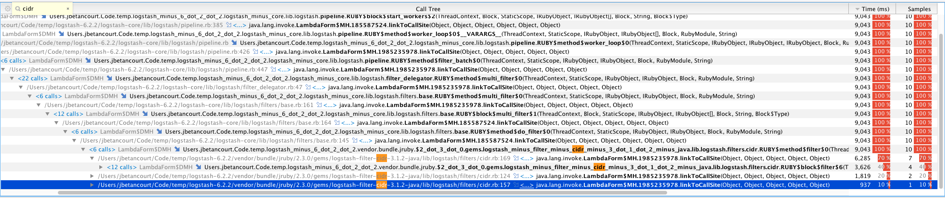Collapse the base.rb:161 tree node
Screen dimensions: 945x198
pyautogui.click(x=39, y=105)
